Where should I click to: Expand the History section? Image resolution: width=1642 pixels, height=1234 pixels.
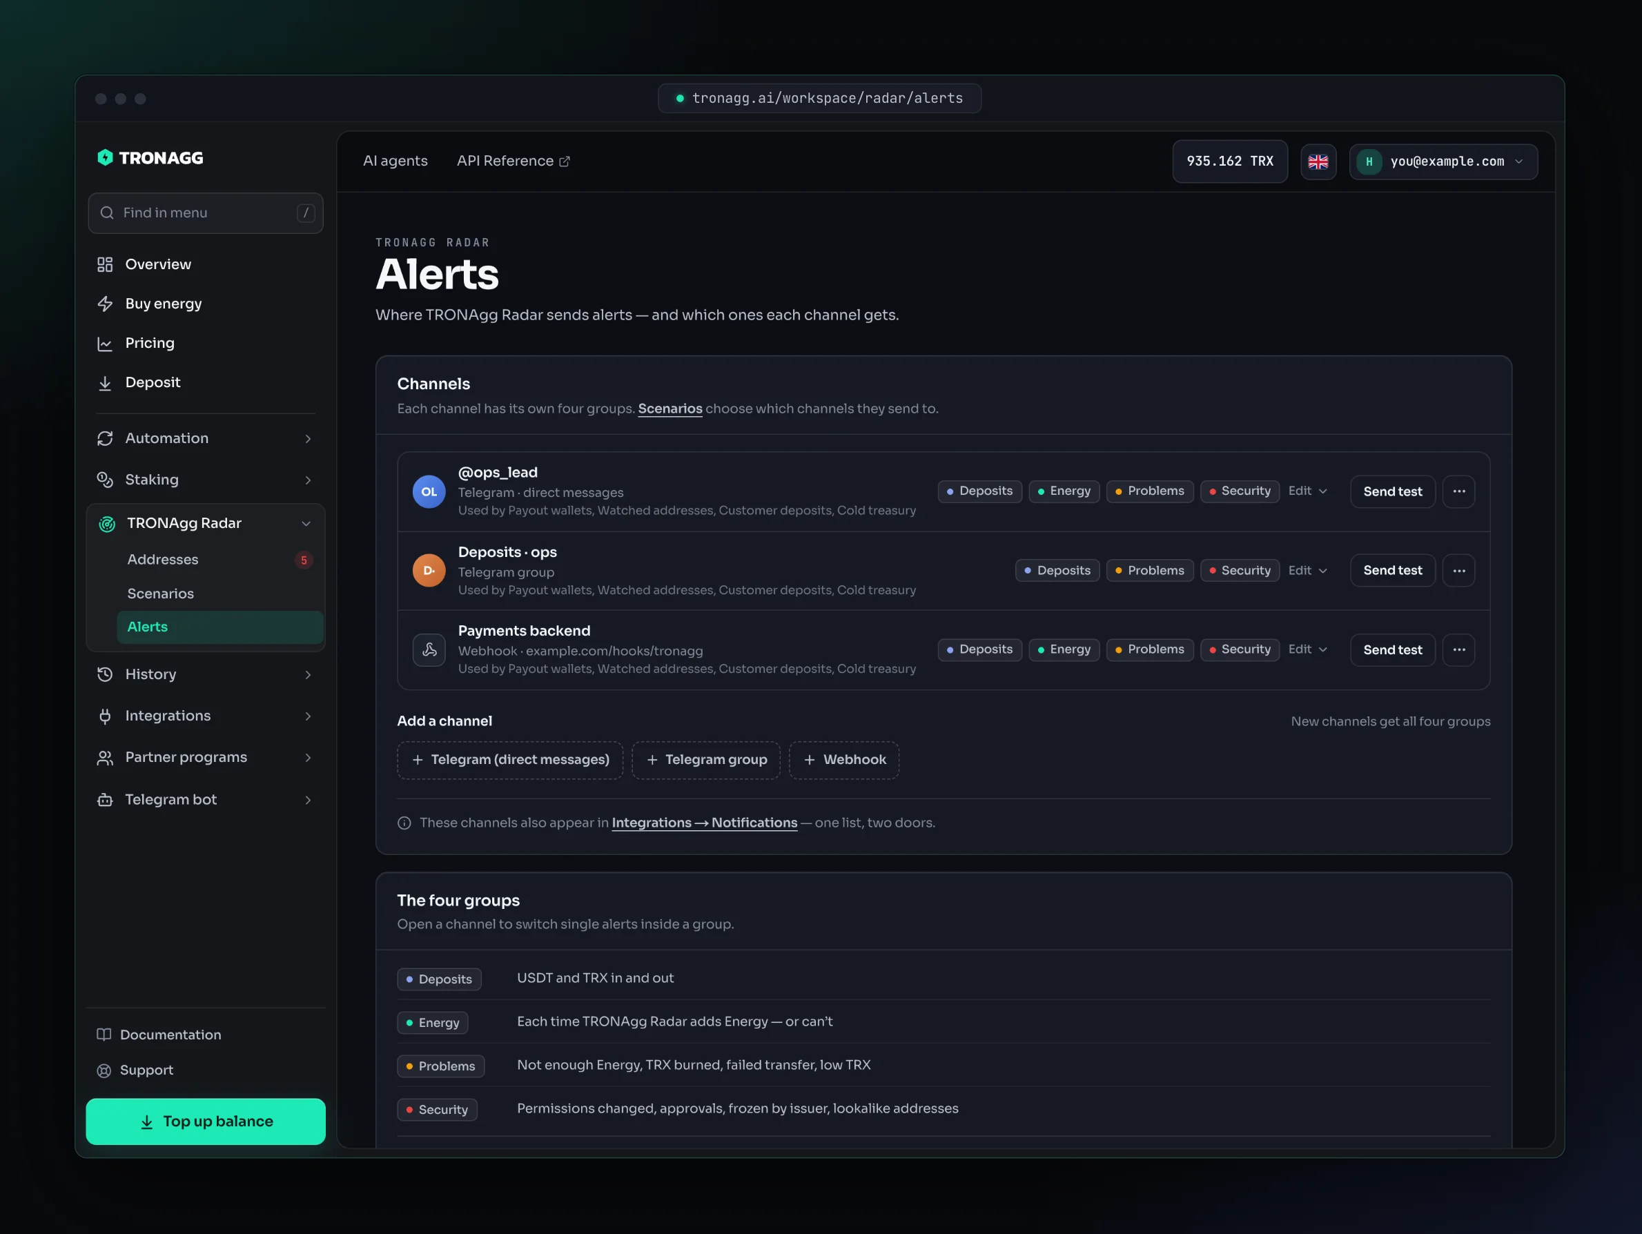(206, 674)
